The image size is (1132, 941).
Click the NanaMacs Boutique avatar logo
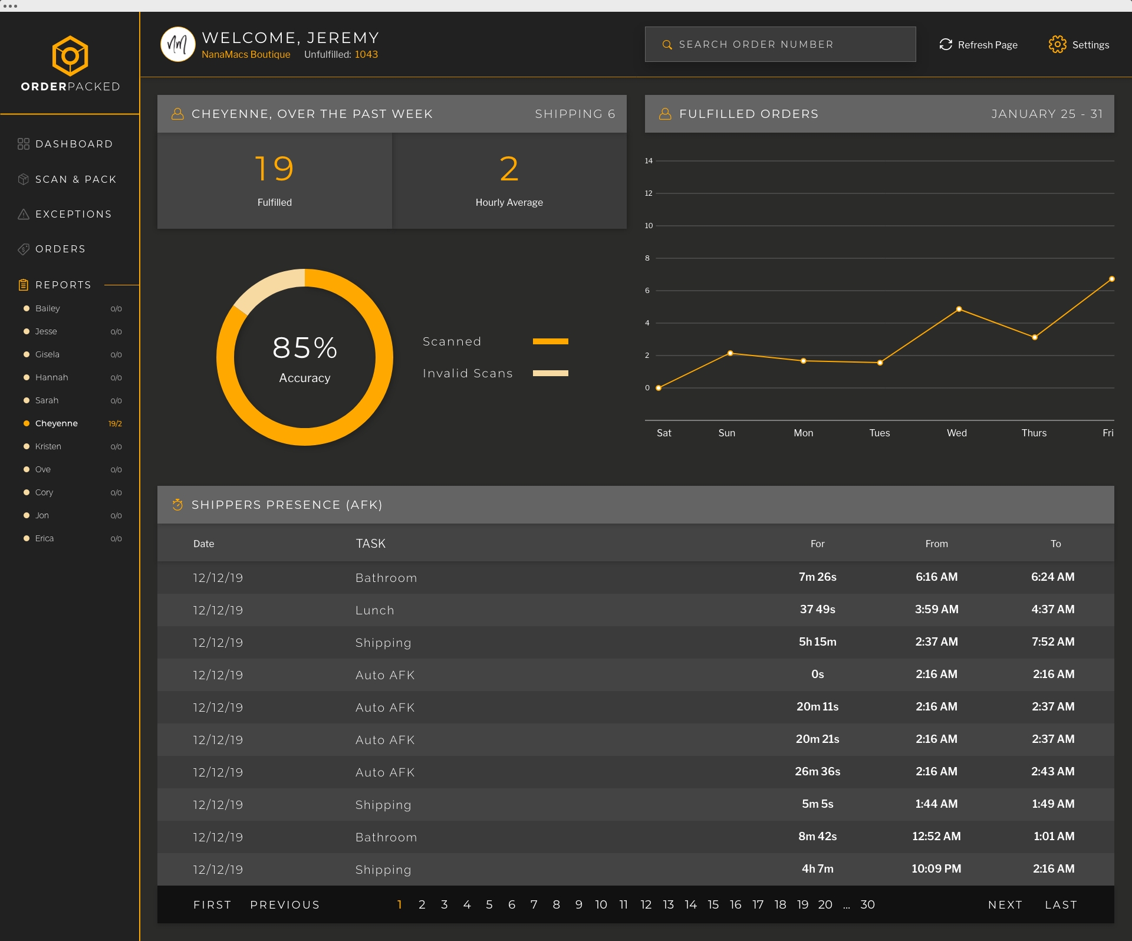click(177, 44)
